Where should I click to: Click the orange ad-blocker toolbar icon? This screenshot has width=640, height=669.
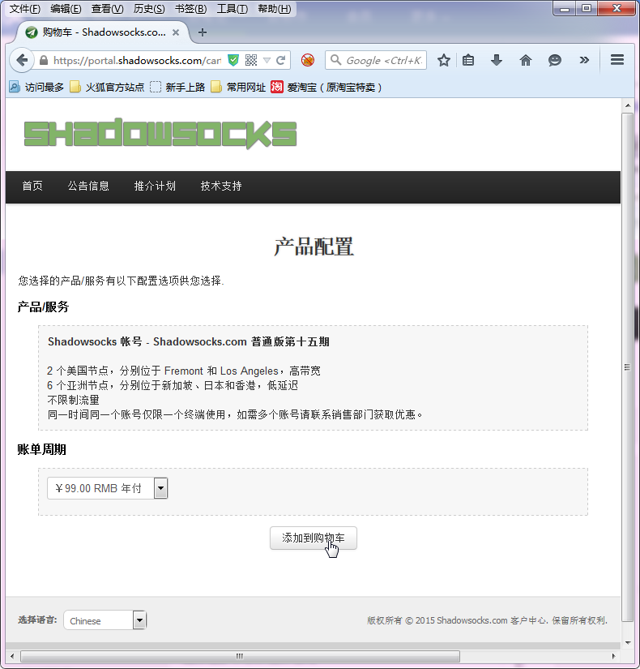(x=307, y=60)
